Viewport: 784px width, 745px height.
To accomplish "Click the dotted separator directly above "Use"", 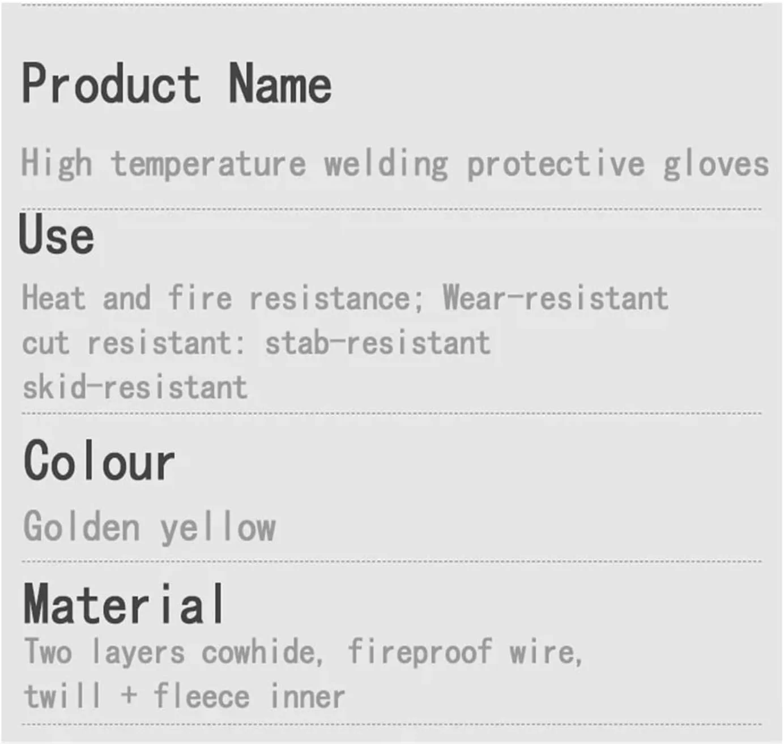I will click(391, 209).
